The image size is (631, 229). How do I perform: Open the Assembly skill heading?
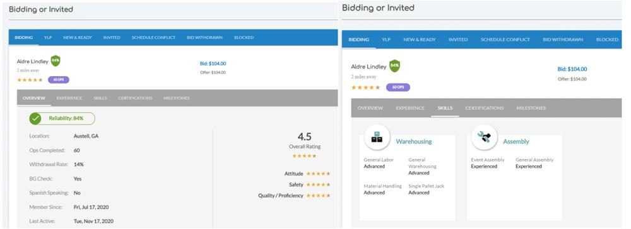coord(516,142)
